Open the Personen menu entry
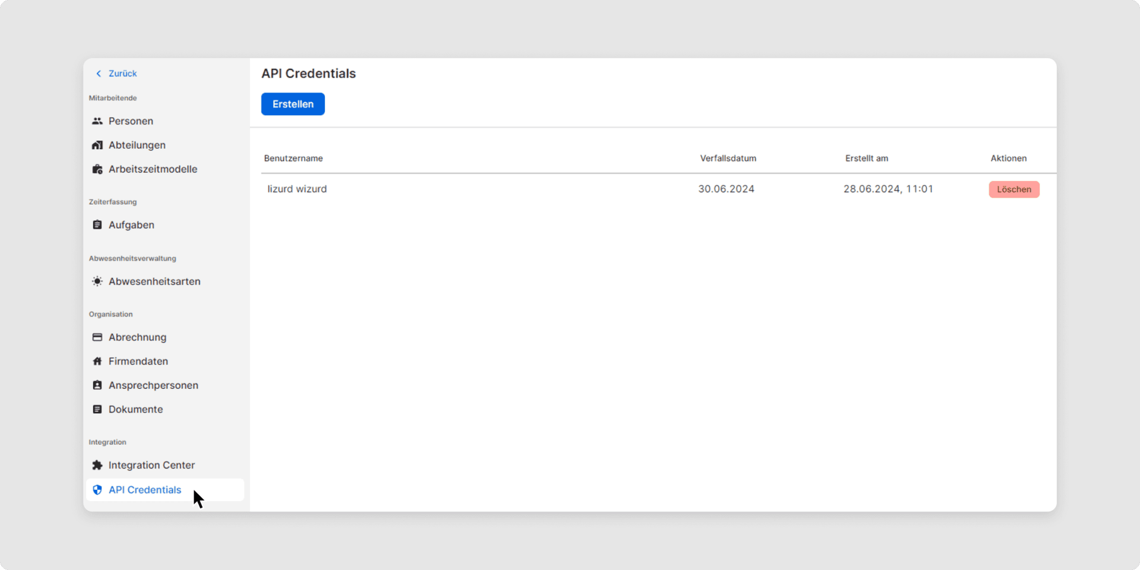1140x570 pixels. (131, 121)
